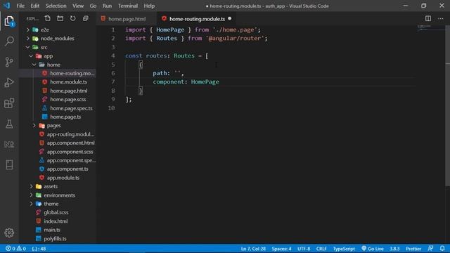Click the editor vertical scrollbar
This screenshot has height=253, width=450.
pyautogui.click(x=448, y=105)
